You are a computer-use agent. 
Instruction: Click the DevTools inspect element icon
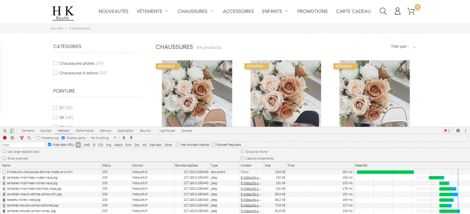[x=5, y=130]
